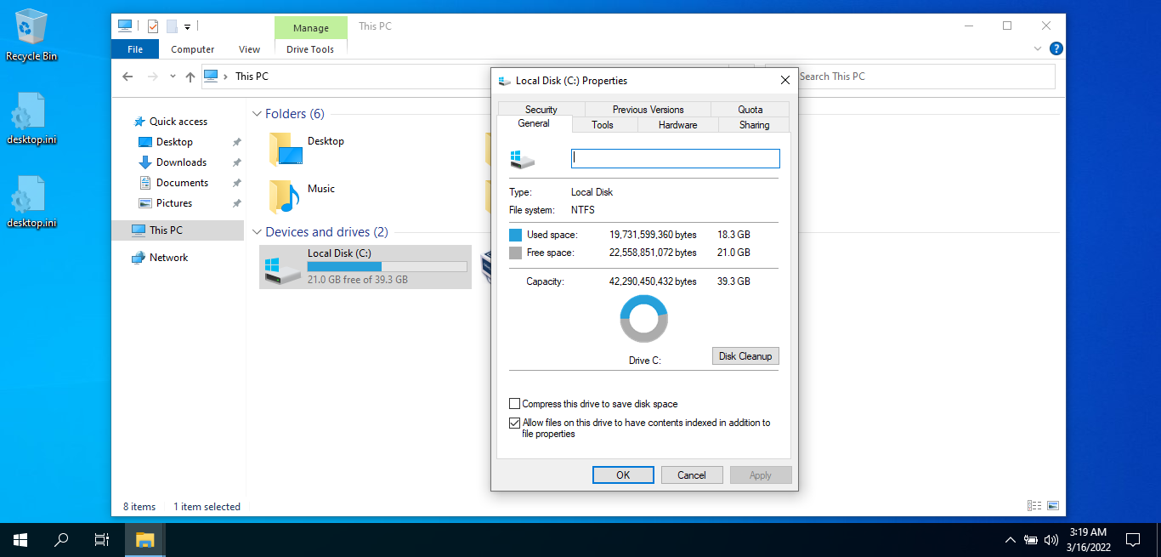Uncheck Allow files to have contents indexed
The image size is (1161, 557).
(x=515, y=423)
